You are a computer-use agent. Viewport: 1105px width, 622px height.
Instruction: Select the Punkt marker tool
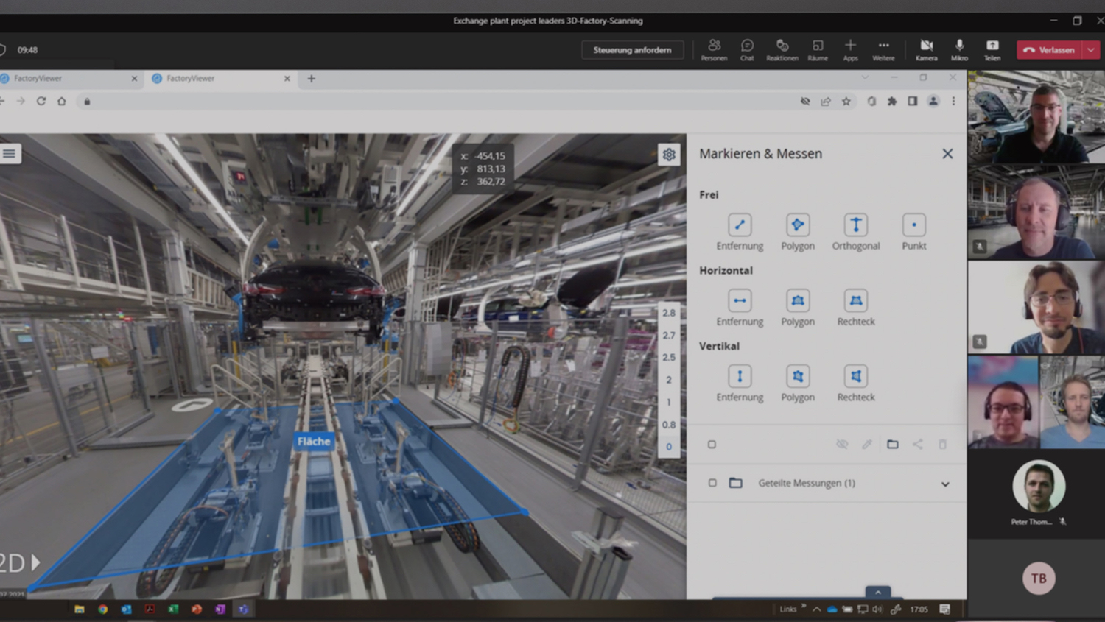point(913,225)
